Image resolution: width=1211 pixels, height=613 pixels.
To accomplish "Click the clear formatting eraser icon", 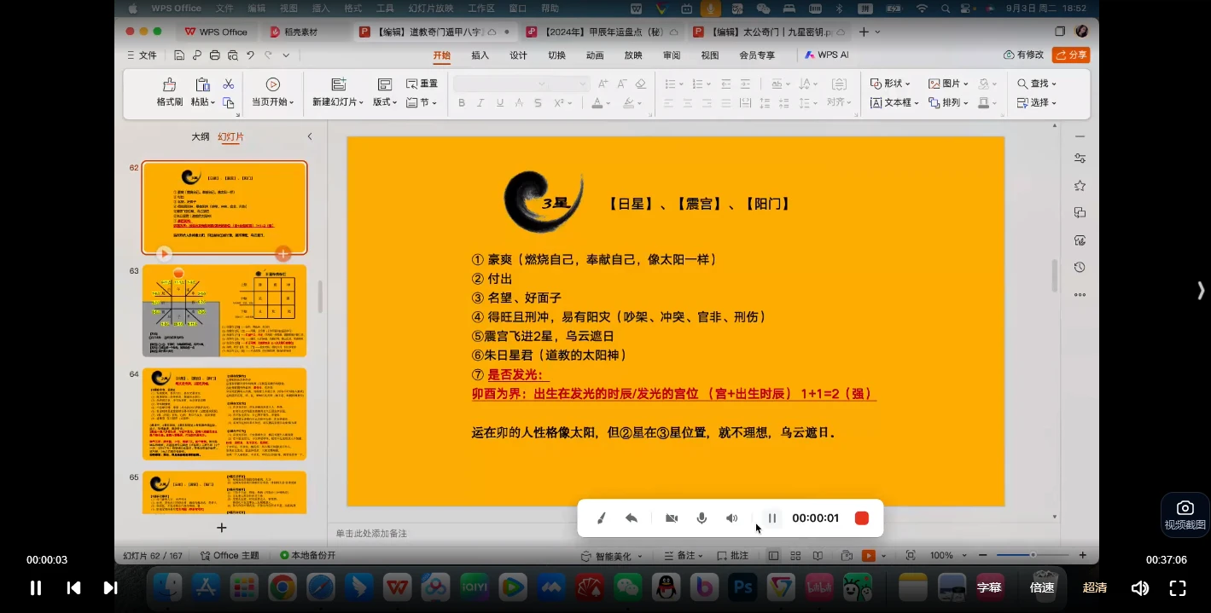I will coord(641,84).
